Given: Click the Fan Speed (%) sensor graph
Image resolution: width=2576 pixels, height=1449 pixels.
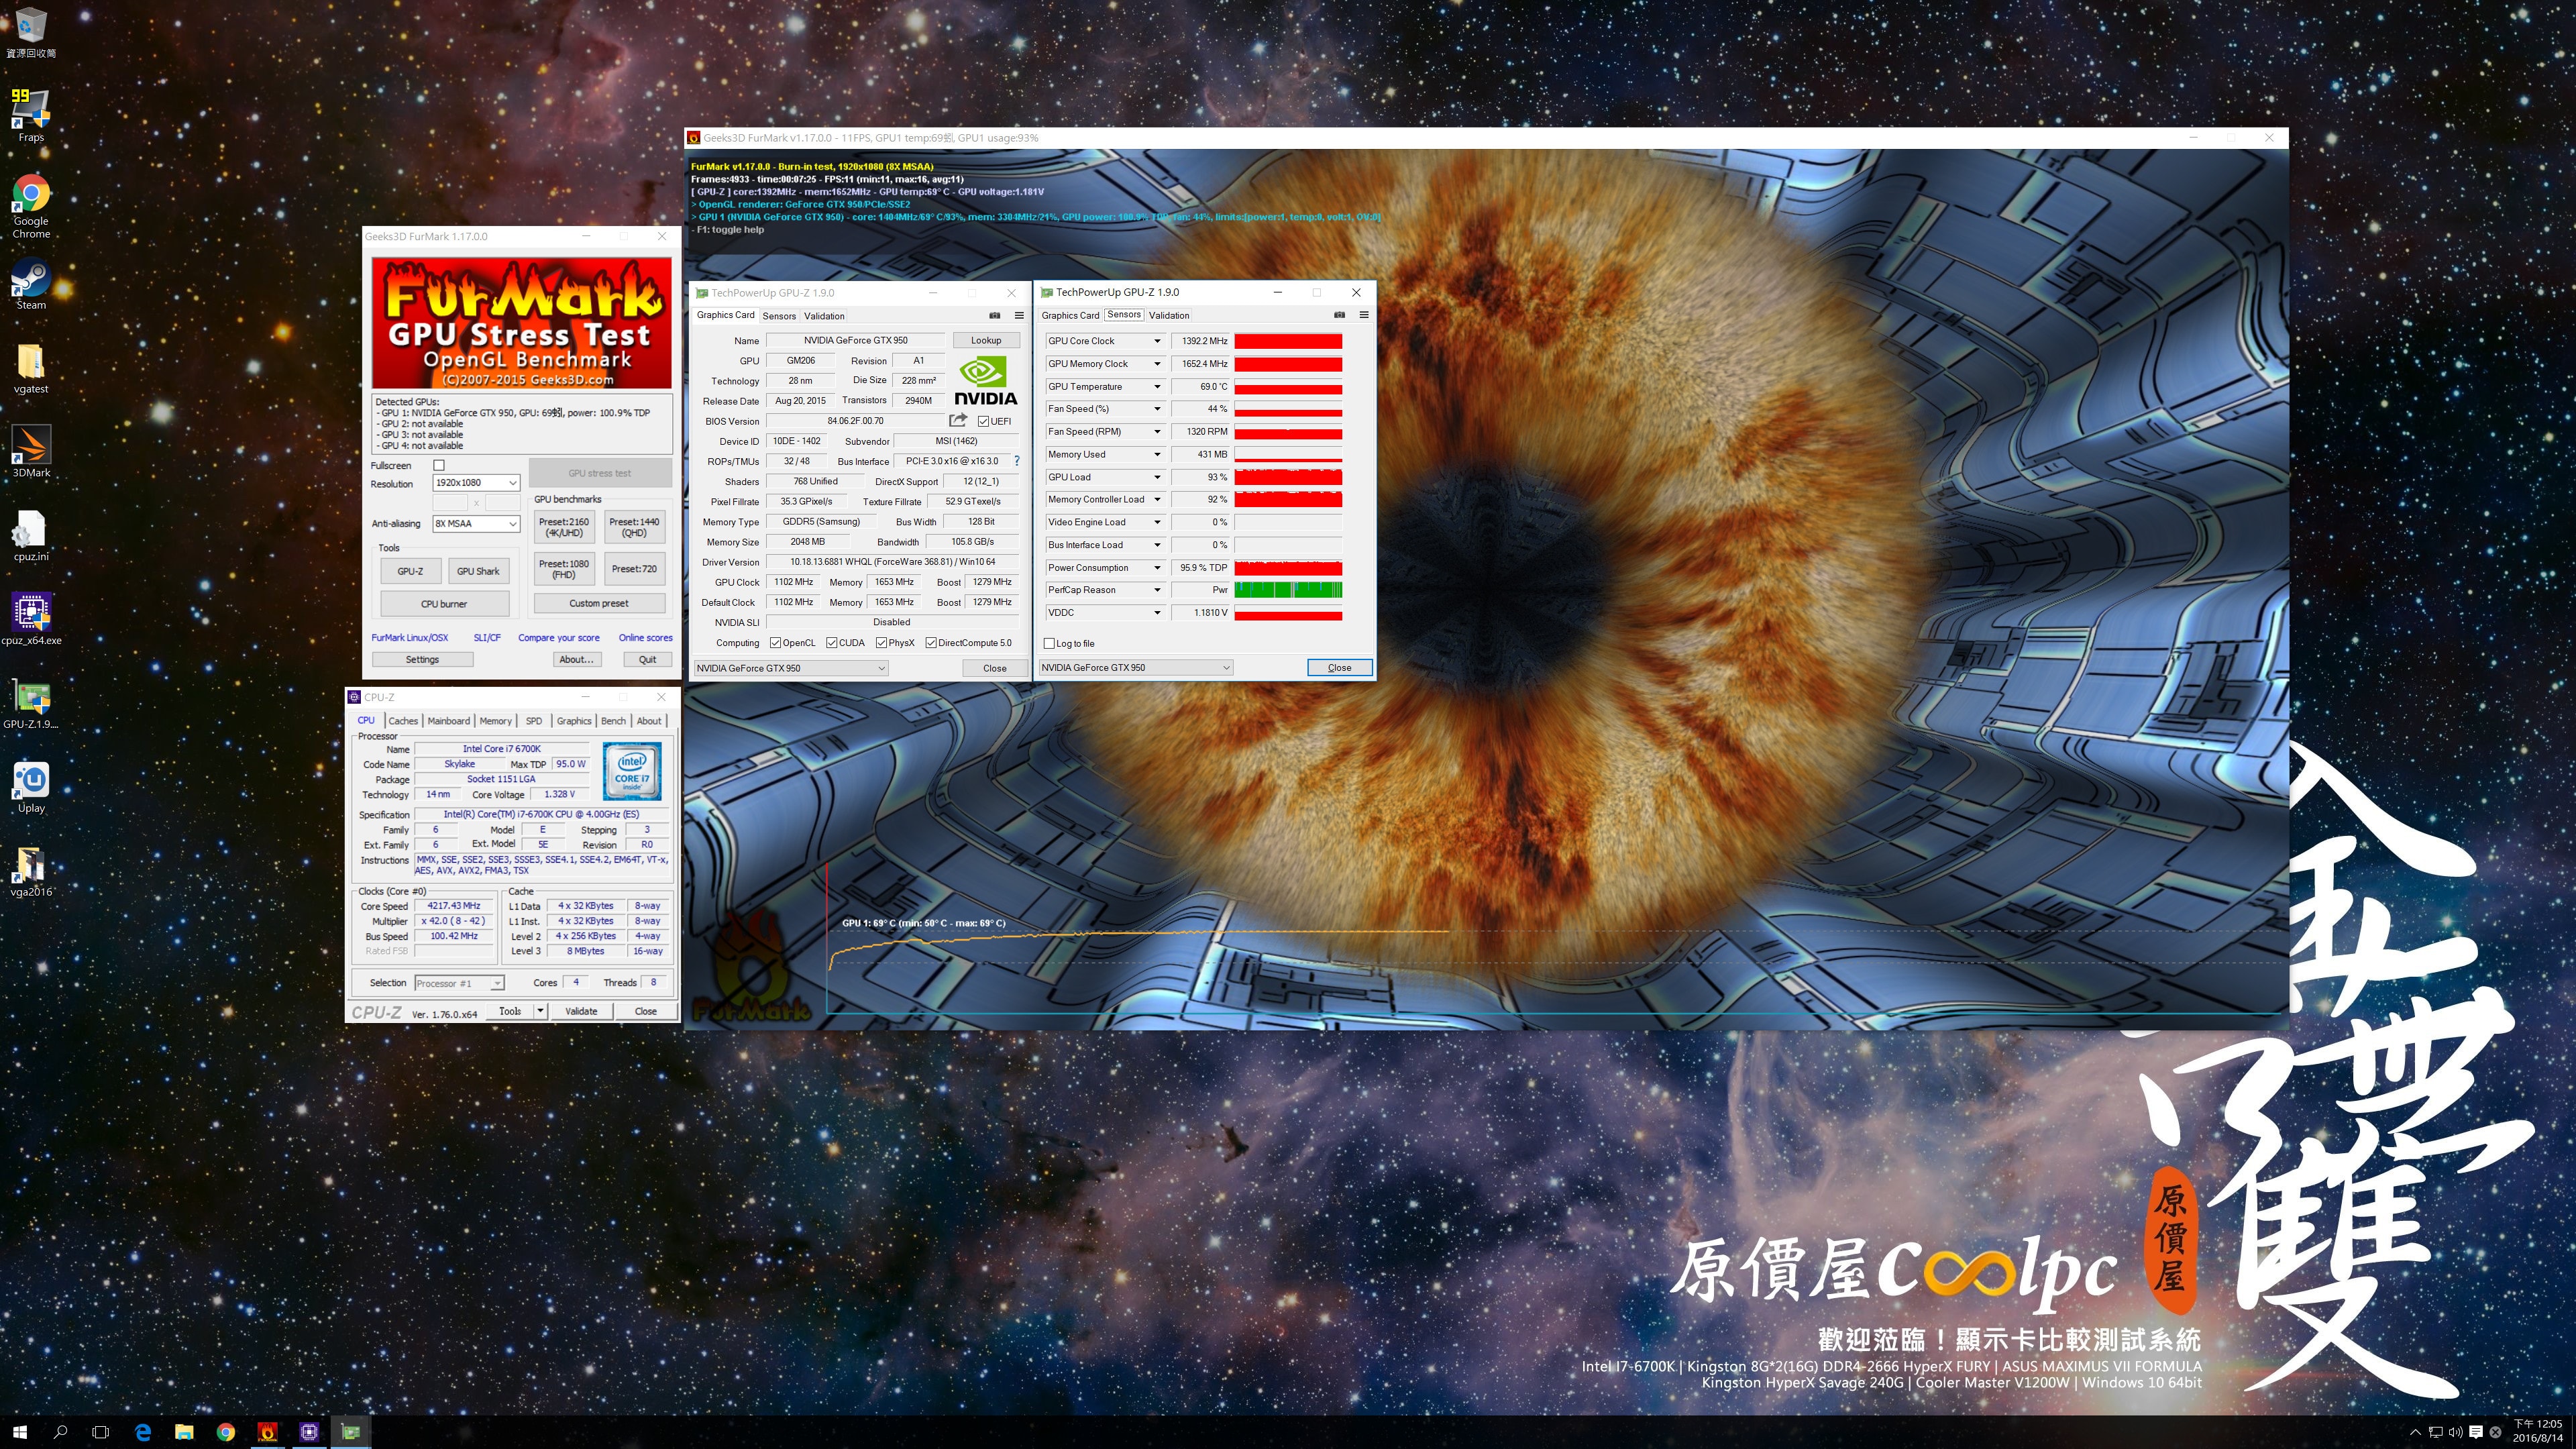Looking at the screenshot, I should [1288, 409].
